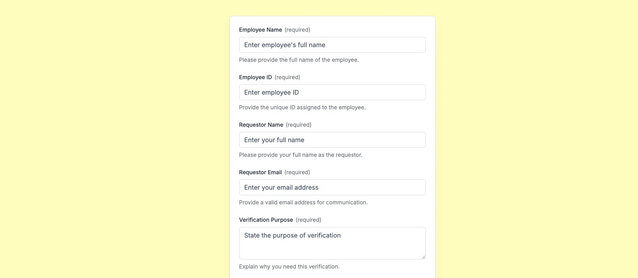Click the required tag next to Verification Purpose
The image size is (638, 278).
(308, 220)
